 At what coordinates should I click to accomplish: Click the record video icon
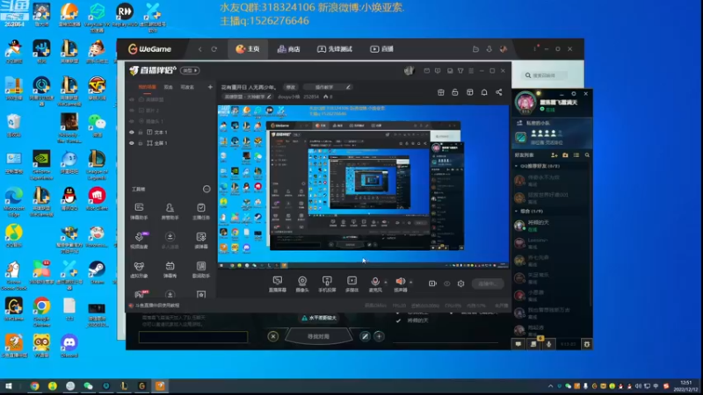pos(432,284)
